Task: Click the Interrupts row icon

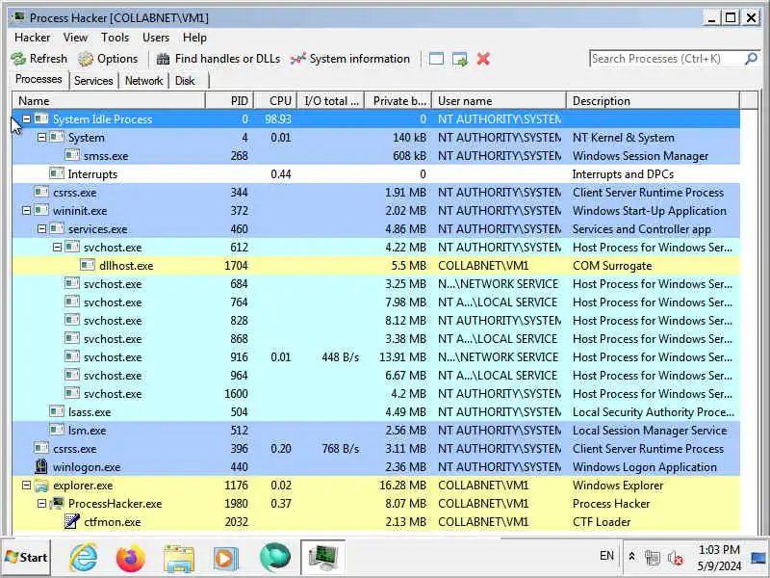Action: [57, 173]
